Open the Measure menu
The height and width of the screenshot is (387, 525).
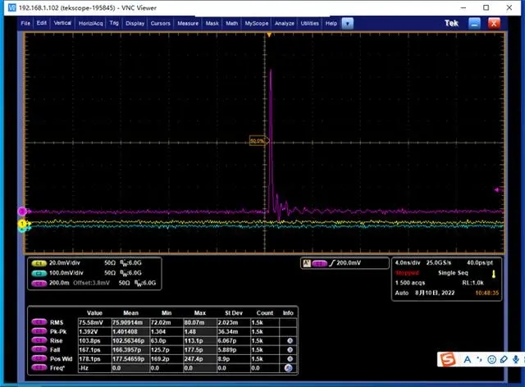(x=189, y=24)
